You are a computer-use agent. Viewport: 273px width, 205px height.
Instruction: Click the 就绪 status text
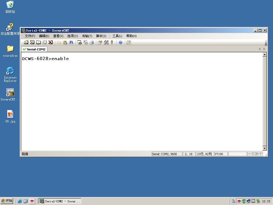25,154
